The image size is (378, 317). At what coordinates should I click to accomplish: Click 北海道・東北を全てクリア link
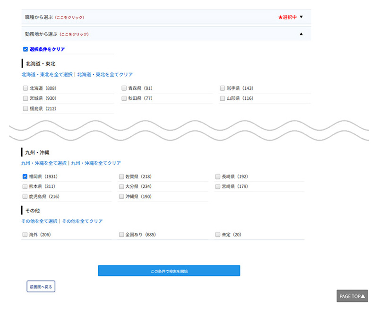[105, 75]
